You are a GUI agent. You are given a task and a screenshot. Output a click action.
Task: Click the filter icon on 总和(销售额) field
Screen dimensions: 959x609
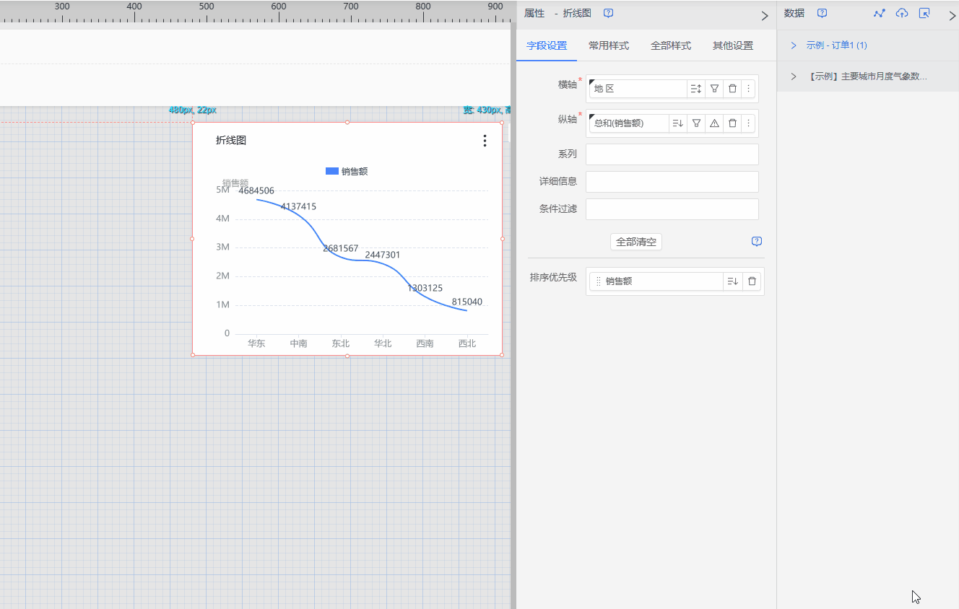[696, 123]
